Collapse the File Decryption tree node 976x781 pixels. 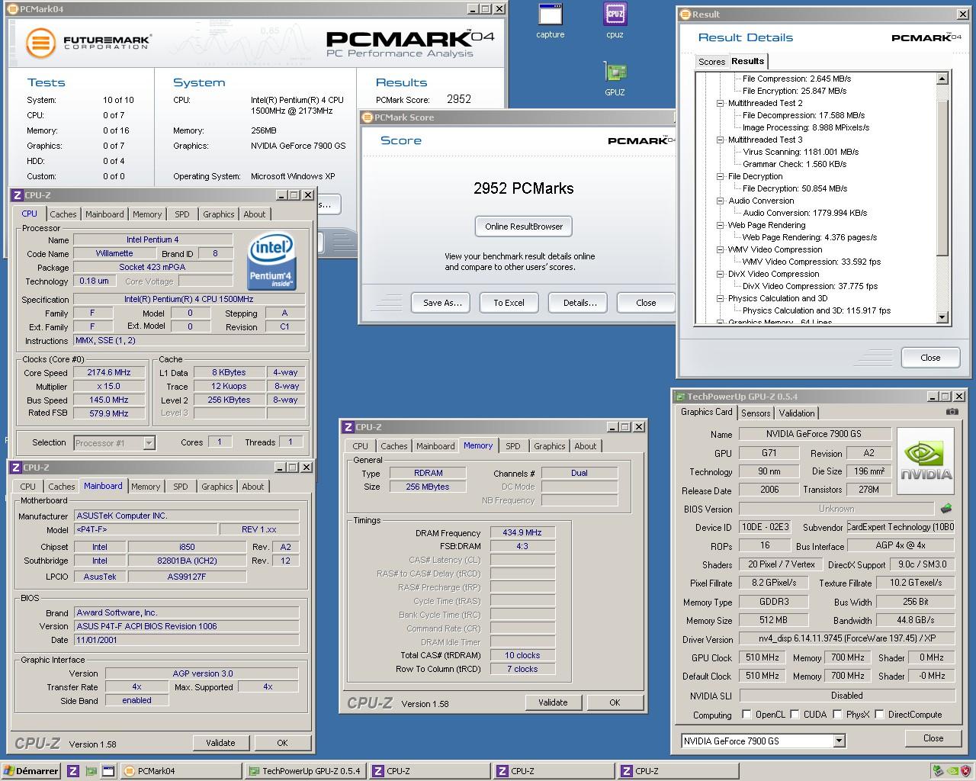tap(720, 176)
